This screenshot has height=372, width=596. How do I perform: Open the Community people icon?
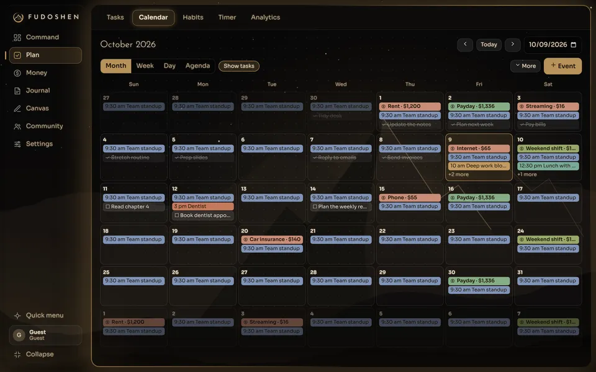[x=17, y=126]
